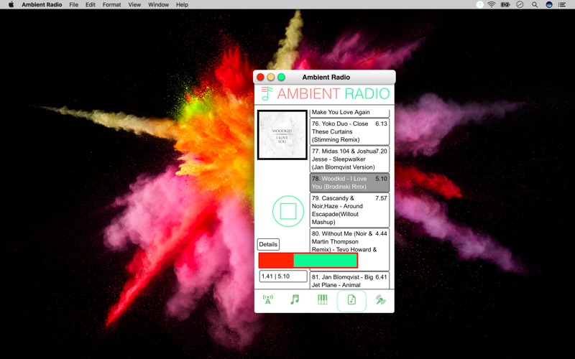575x359 pixels.
Task: Click the Woodkid I Love You album cover
Action: point(282,135)
